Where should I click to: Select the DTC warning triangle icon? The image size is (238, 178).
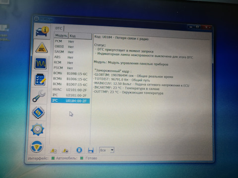point(42,48)
